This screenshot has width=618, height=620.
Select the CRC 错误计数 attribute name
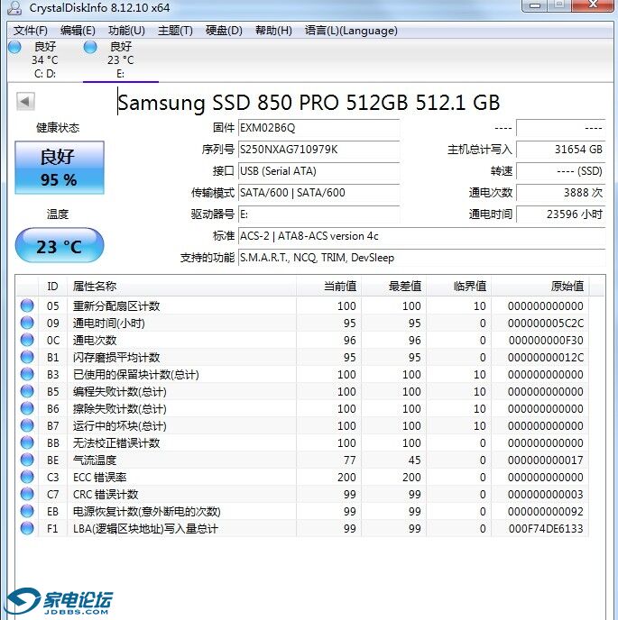106,494
